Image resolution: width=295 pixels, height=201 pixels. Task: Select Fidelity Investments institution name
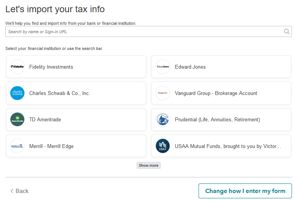pos(51,67)
